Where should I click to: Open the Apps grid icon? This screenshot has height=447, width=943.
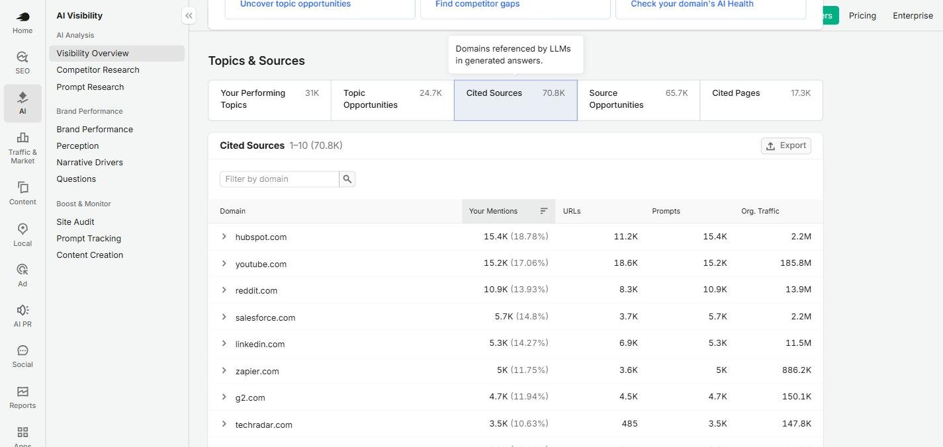pyautogui.click(x=22, y=432)
